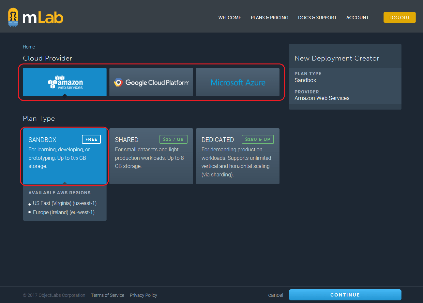Select the Dedicated plan type card
Viewport: 423px width, 303px height.
click(x=238, y=156)
